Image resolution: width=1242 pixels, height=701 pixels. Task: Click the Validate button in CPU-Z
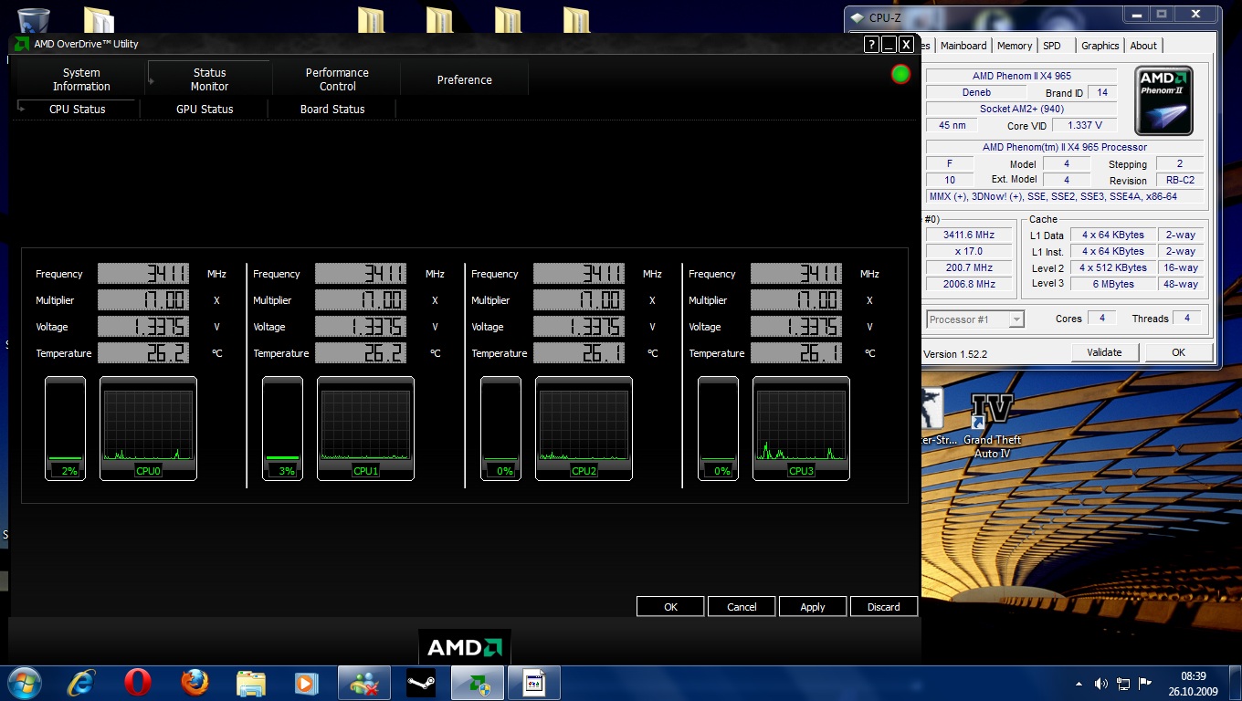[x=1104, y=352]
